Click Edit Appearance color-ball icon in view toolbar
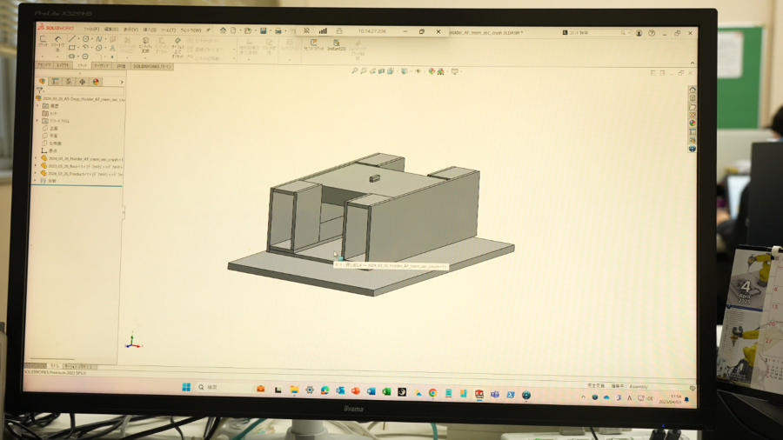This screenshot has height=440, width=783. click(x=432, y=71)
